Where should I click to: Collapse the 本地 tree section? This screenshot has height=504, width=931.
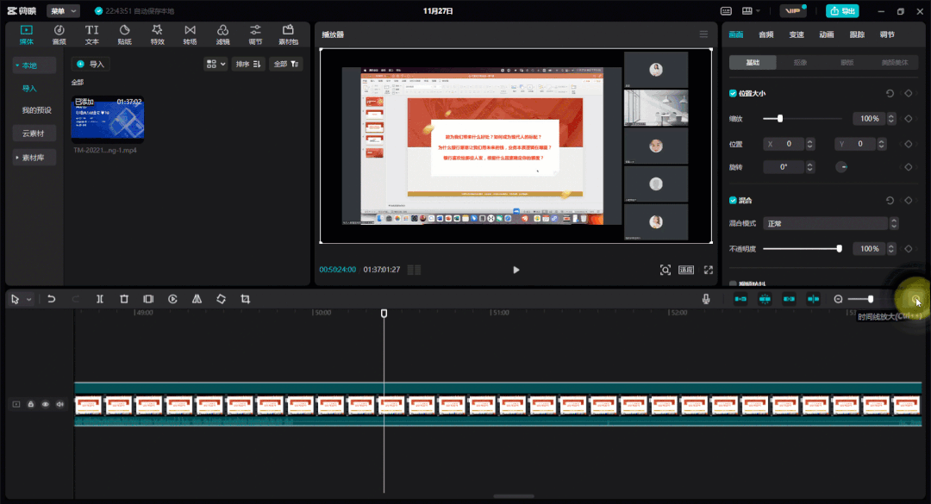[x=17, y=65]
